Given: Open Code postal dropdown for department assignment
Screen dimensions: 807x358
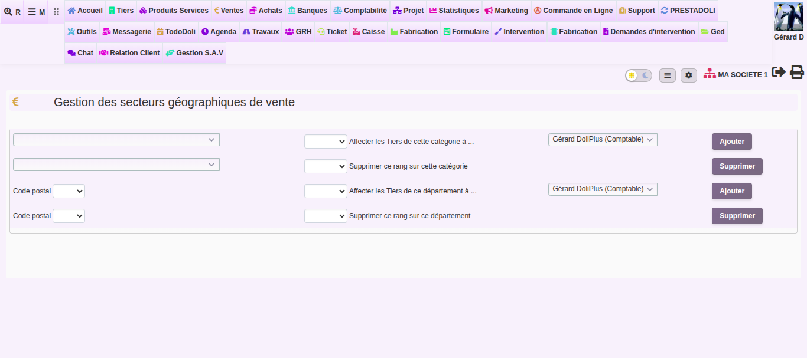Looking at the screenshot, I should [x=69, y=191].
